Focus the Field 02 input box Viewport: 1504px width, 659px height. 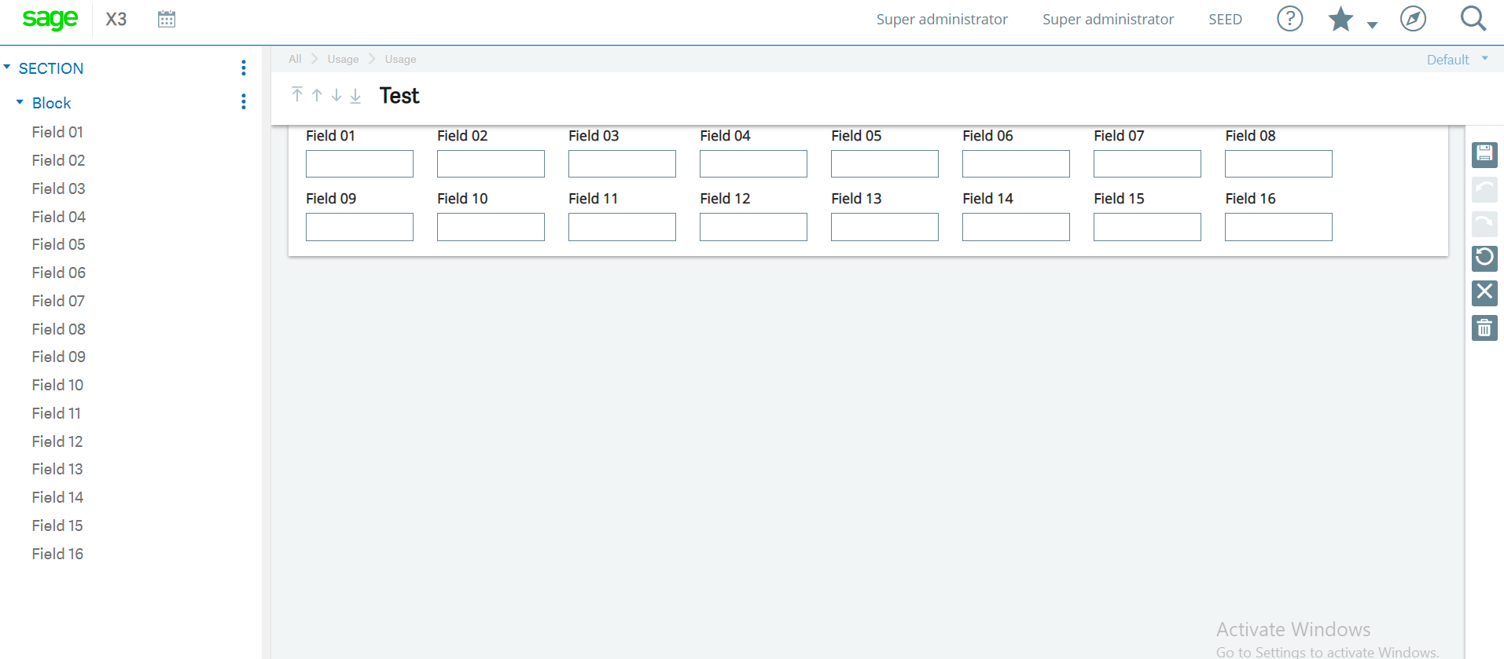[x=491, y=163]
